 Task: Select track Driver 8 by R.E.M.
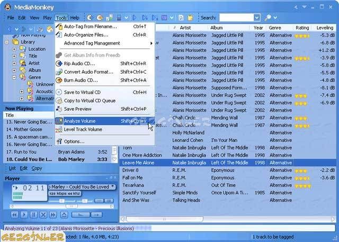tap(227, 171)
